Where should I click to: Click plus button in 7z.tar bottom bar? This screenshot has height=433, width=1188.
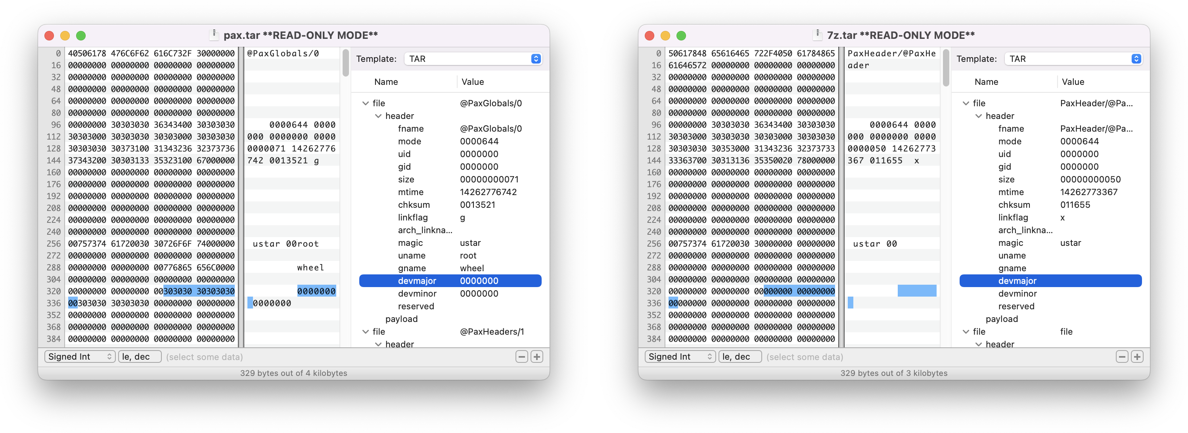point(1137,356)
